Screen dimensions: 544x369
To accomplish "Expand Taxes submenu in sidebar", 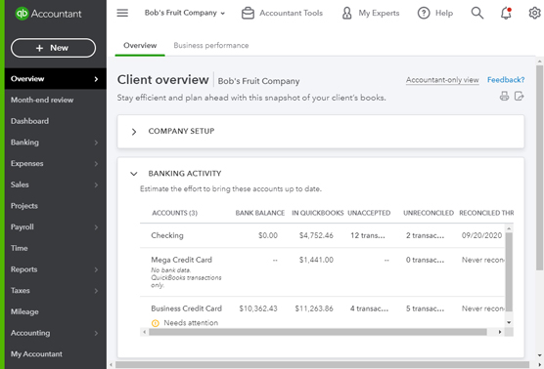I will [96, 291].
